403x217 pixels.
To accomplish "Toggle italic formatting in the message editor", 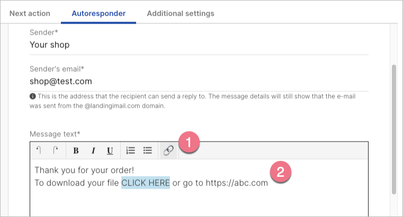I will tap(93, 151).
